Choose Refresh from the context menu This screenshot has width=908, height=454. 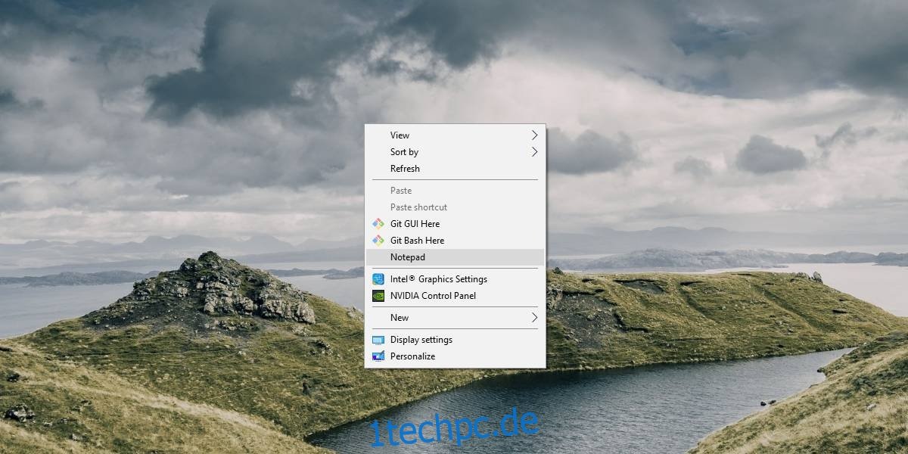tap(455, 169)
